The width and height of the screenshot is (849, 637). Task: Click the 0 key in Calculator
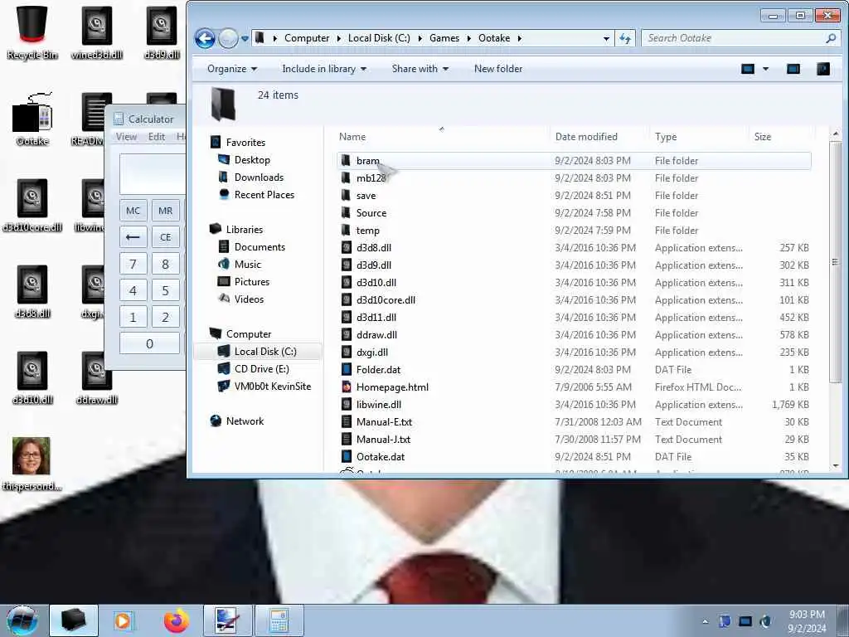coord(149,343)
